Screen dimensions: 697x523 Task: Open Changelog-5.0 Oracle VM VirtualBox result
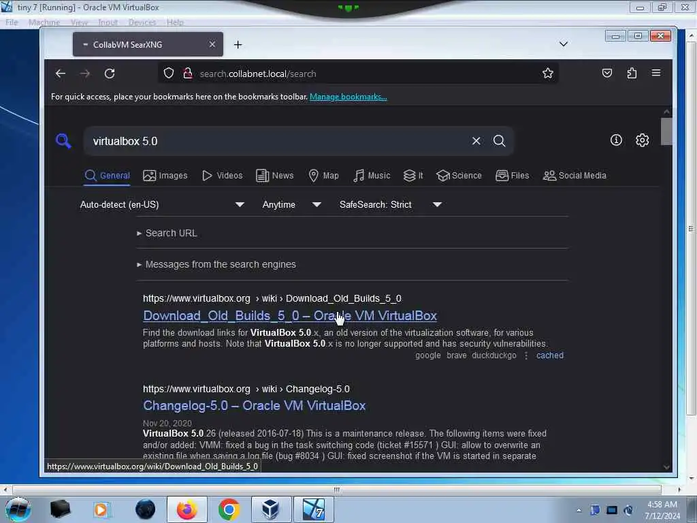(255, 406)
